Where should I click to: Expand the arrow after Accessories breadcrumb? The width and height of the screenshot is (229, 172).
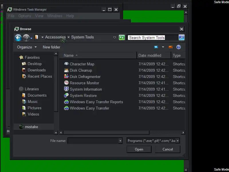pyautogui.click(x=68, y=37)
